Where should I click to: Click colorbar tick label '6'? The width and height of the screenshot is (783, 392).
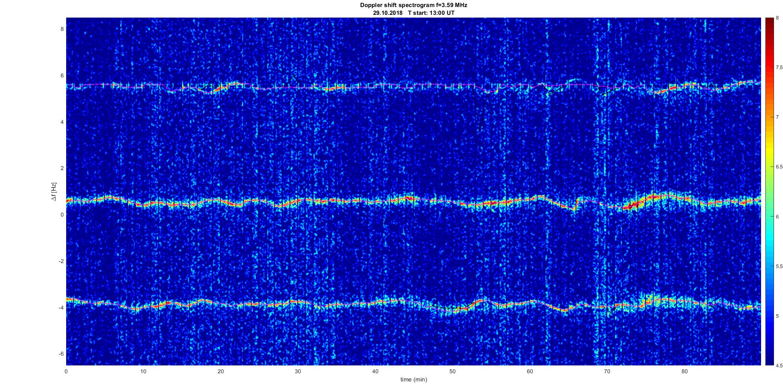point(778,217)
